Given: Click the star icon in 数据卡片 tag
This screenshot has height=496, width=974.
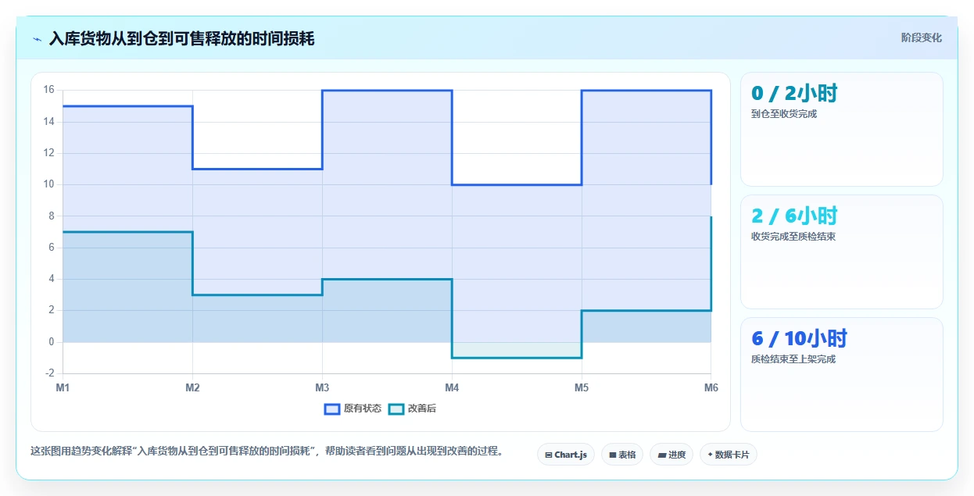Looking at the screenshot, I should pyautogui.click(x=711, y=454).
